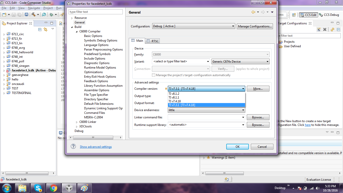Click the OK button
Viewport: 343px width, 193px height.
point(237,147)
